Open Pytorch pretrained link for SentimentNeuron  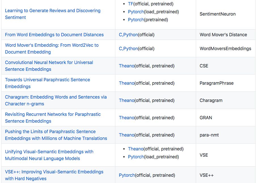tap(136, 20)
